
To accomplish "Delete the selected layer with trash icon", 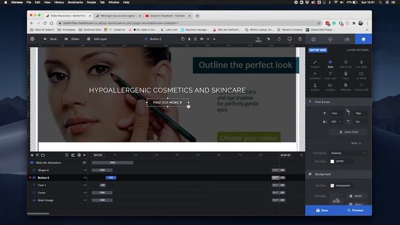I will tap(189, 39).
